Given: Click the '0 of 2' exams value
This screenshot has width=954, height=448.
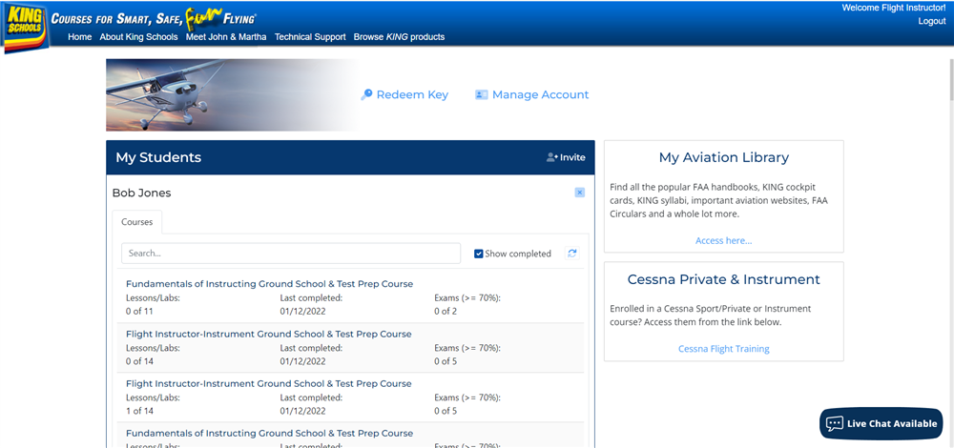Looking at the screenshot, I should point(446,312).
